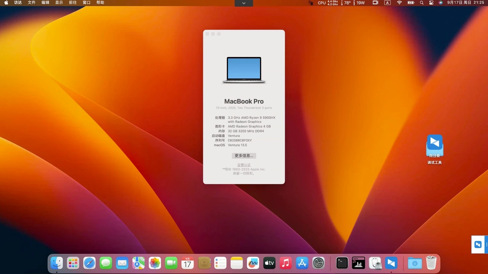Image resolution: width=488 pixels, height=274 pixels.
Task: Open Finder from the dock
Action: pos(57,263)
